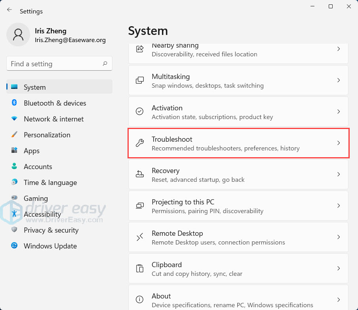The width and height of the screenshot is (358, 310).
Task: Select Personalization in the sidebar
Action: pos(47,135)
